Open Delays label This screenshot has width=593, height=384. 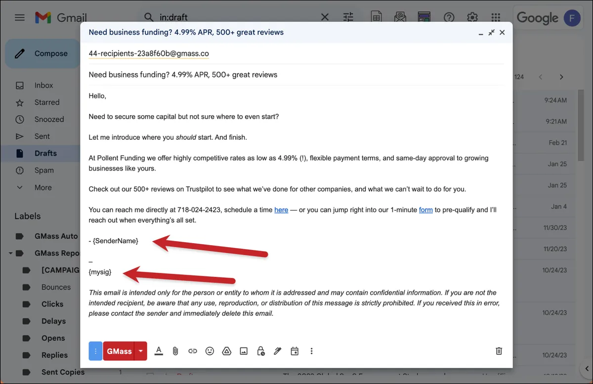click(x=53, y=321)
